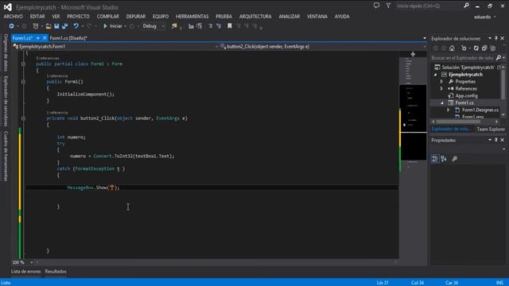
Task: Open the Iniciar dropdown arrow
Action: 126,26
